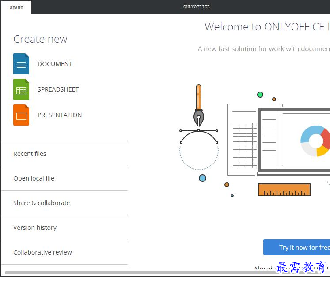Click the green Spreadsheet file icon
330x281 pixels.
pyautogui.click(x=21, y=89)
